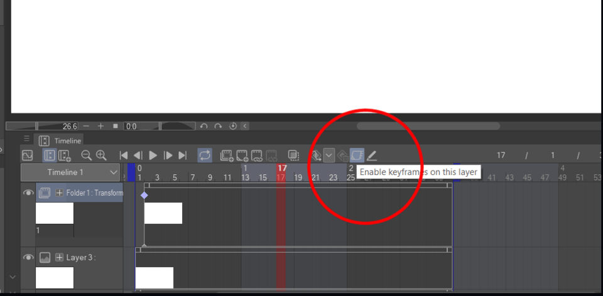Screen dimensions: 603x296
Task: Click frame 25 on the timeline ruler
Action: pos(350,177)
